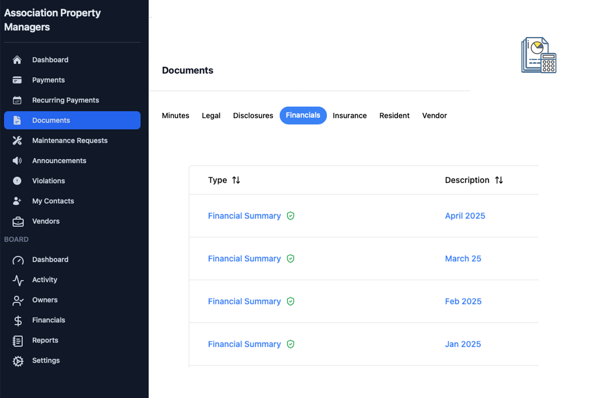Click the Association Property Managers title
This screenshot has height=398, width=591.
coord(52,20)
